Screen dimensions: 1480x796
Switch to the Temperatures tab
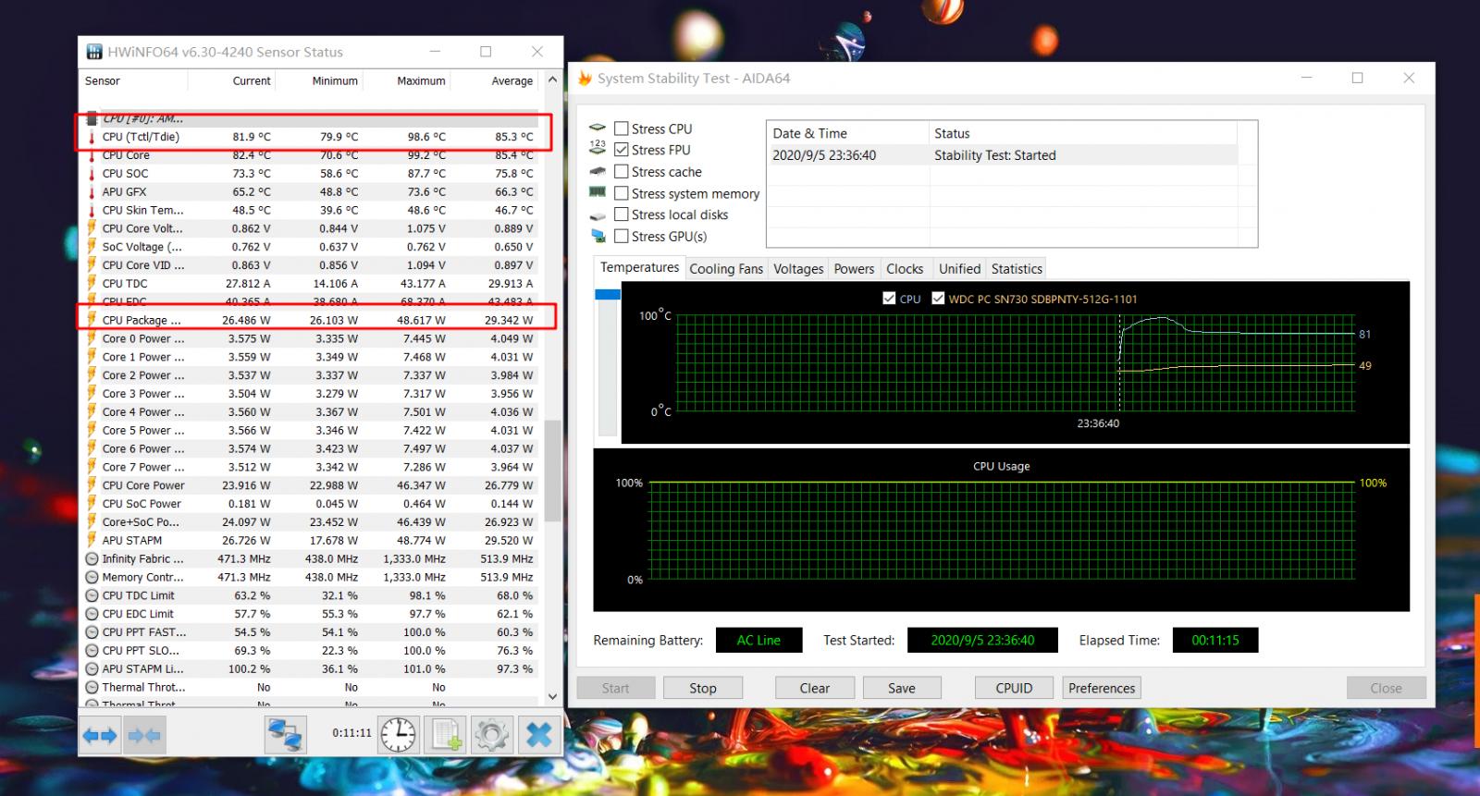(639, 267)
